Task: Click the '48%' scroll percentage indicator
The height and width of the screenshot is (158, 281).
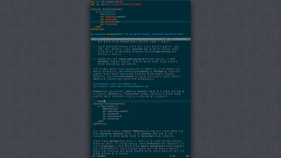Action: pos(187,156)
